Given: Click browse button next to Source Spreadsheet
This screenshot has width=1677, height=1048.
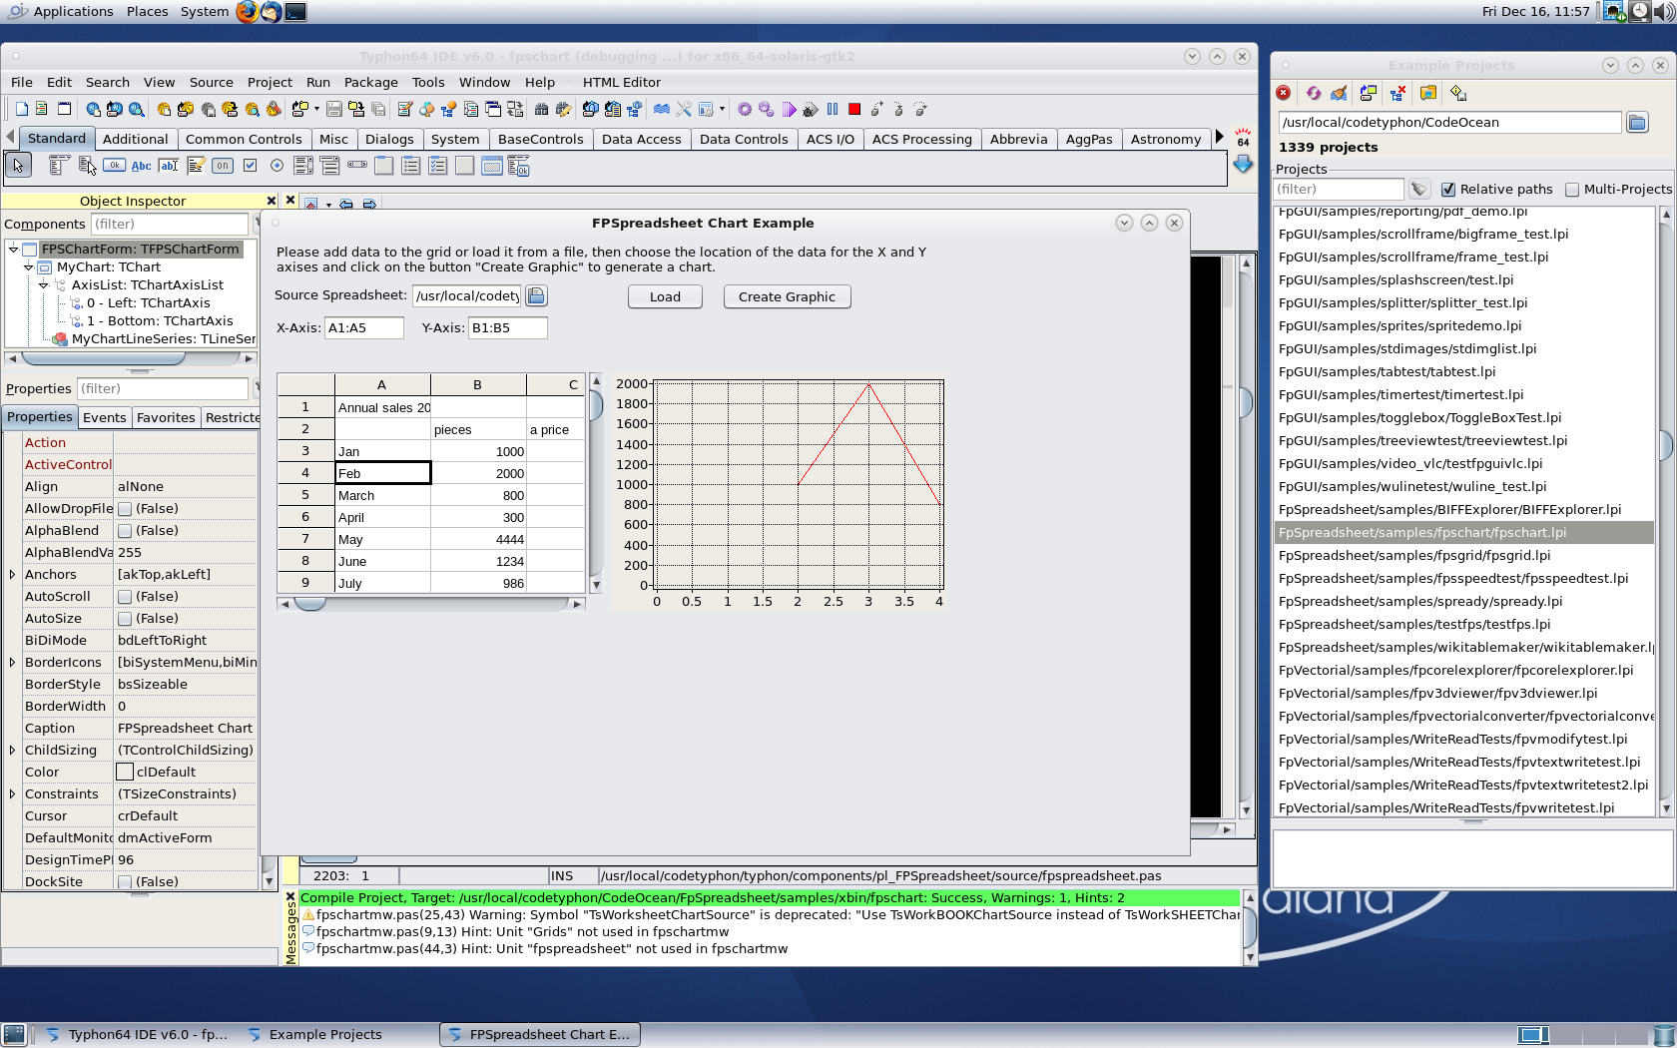Looking at the screenshot, I should [536, 296].
